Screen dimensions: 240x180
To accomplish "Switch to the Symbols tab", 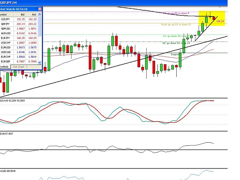I will (x=4, y=67).
